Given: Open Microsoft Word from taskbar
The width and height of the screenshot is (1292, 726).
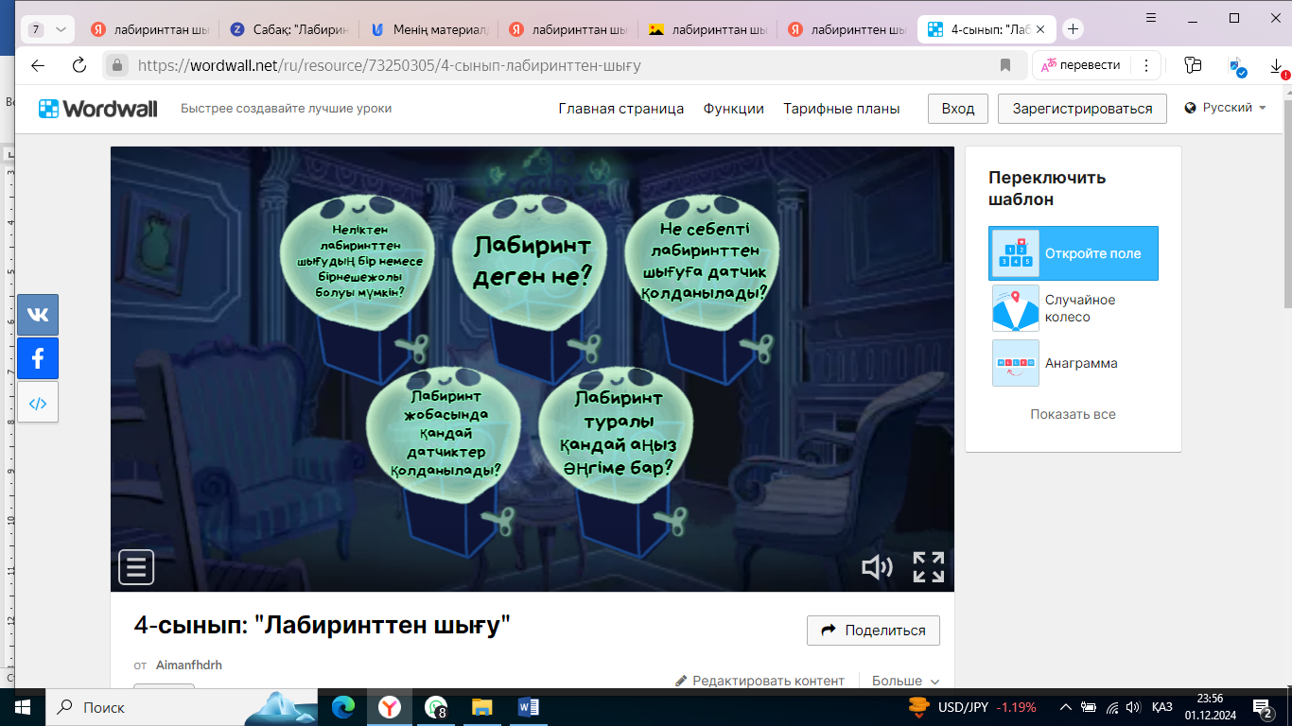Looking at the screenshot, I should coord(529,707).
